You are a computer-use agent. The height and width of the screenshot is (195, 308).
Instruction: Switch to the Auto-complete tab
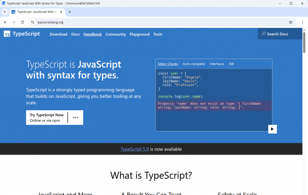[194, 64]
